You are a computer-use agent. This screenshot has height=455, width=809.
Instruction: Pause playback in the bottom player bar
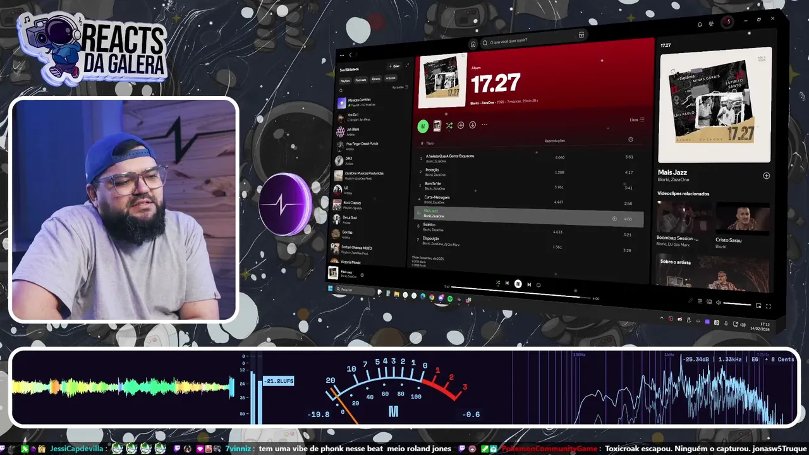click(518, 284)
